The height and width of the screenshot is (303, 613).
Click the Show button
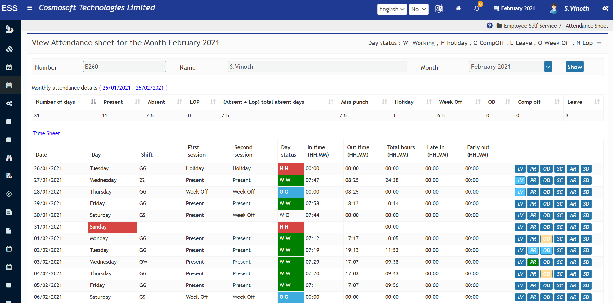point(575,67)
